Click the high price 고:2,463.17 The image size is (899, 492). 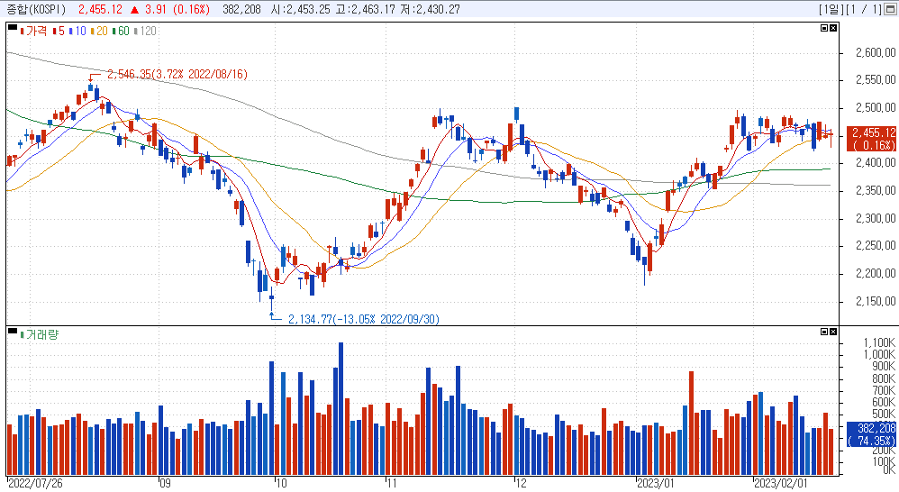(365, 9)
